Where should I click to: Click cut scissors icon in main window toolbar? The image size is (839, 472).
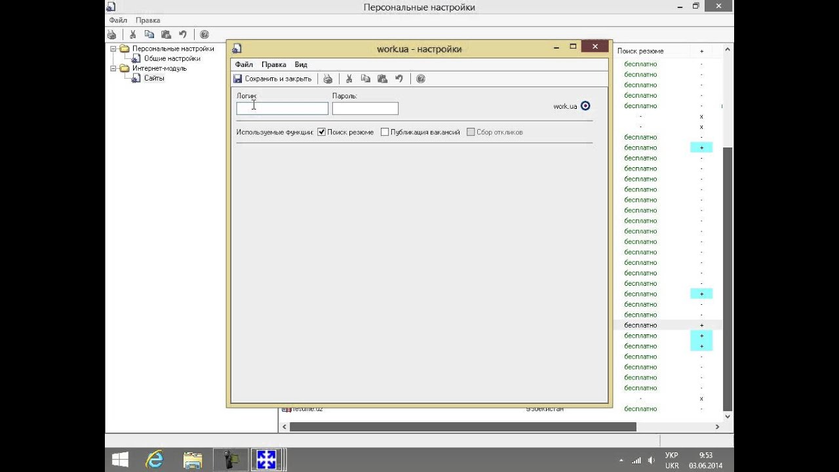133,35
